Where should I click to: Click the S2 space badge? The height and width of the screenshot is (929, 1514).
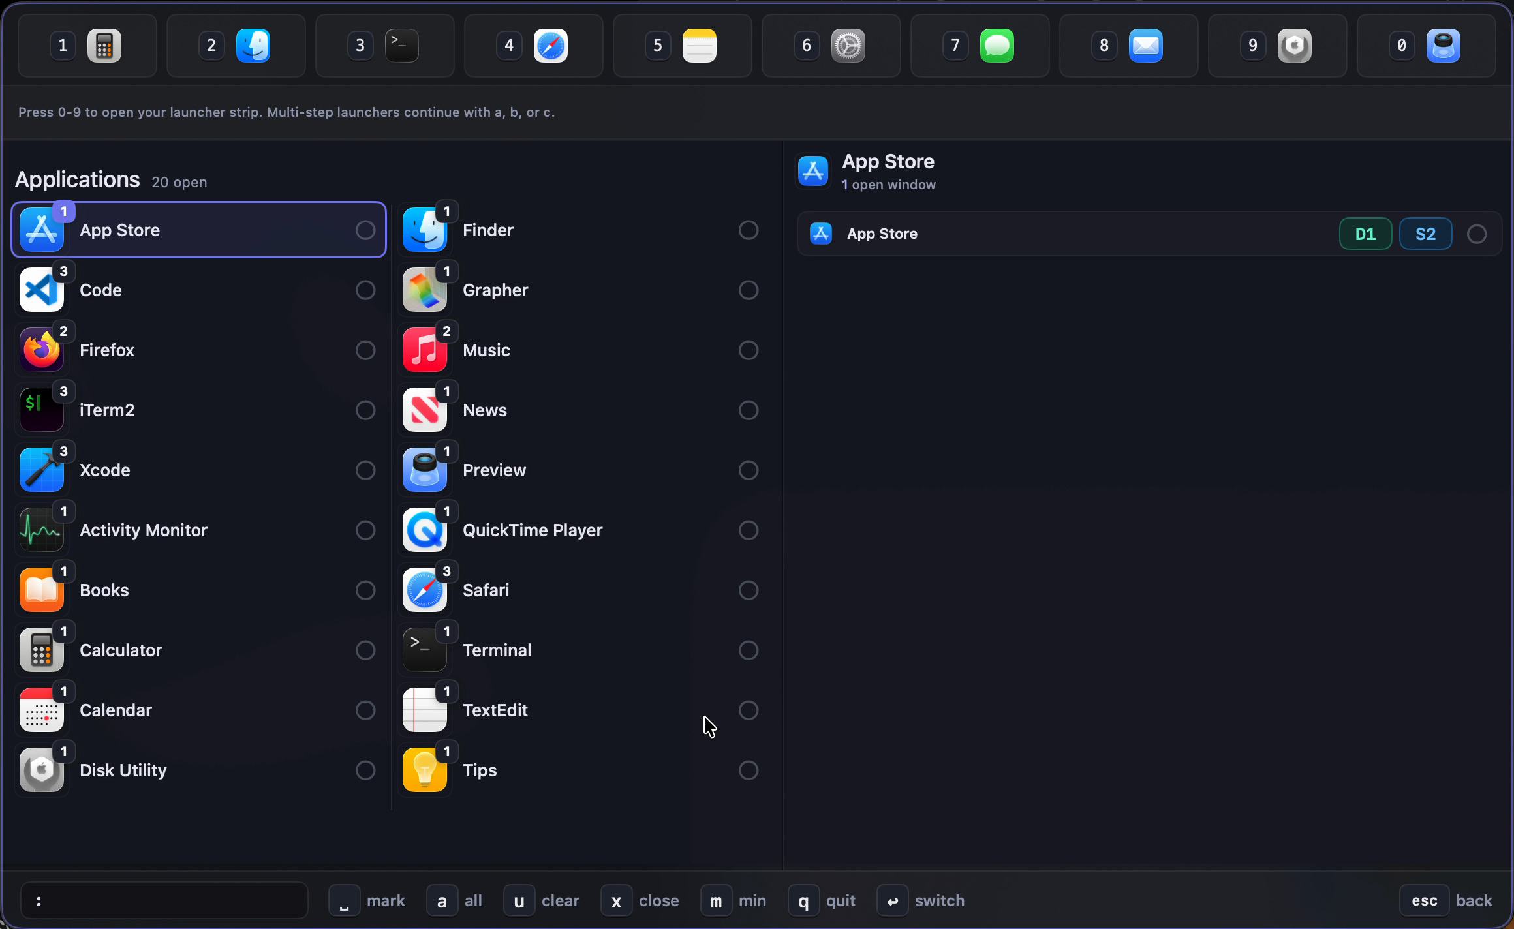pos(1426,234)
